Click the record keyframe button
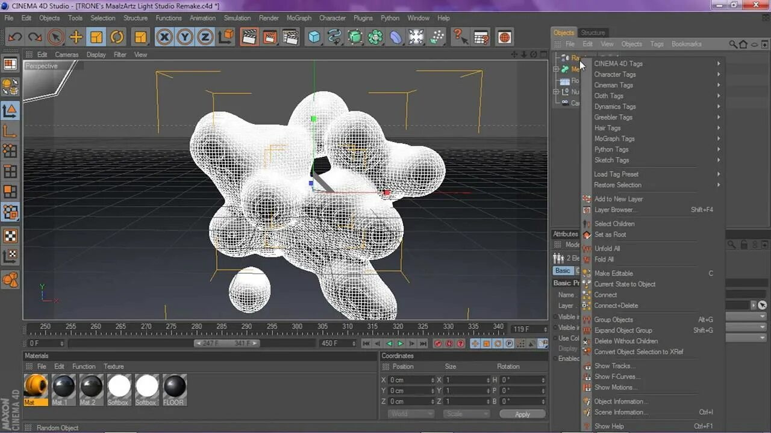This screenshot has height=433, width=771. tap(438, 343)
